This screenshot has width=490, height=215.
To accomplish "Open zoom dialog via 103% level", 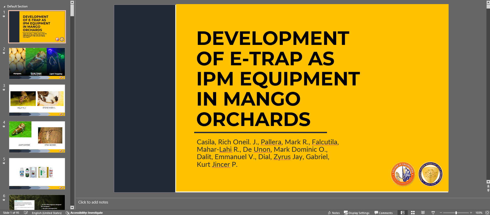I will point(479,213).
